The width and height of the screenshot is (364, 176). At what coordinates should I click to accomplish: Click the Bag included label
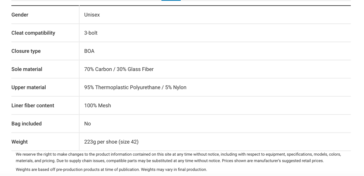pyautogui.click(x=26, y=123)
